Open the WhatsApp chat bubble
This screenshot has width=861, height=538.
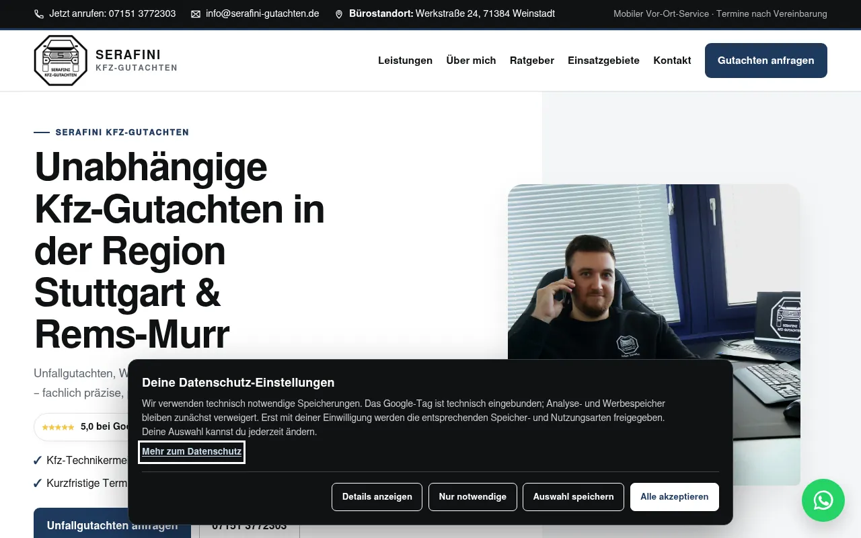(x=823, y=500)
